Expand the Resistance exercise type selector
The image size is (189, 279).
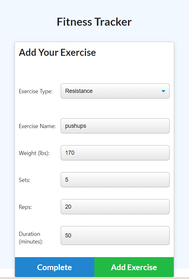click(115, 91)
